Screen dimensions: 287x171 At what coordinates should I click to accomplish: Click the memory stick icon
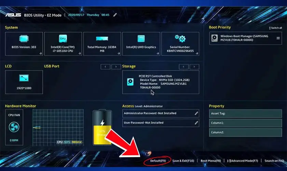point(102,39)
